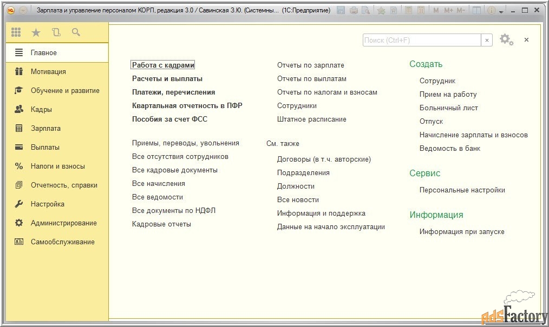The height and width of the screenshot is (327, 549).
Task: Open the Кадры section
Action: point(57,109)
